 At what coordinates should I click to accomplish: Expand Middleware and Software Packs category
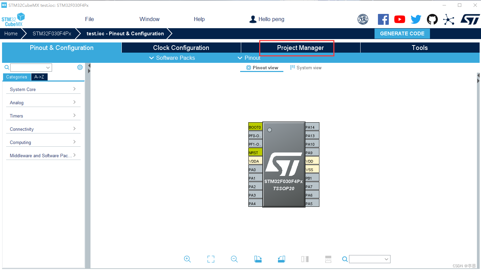point(43,156)
